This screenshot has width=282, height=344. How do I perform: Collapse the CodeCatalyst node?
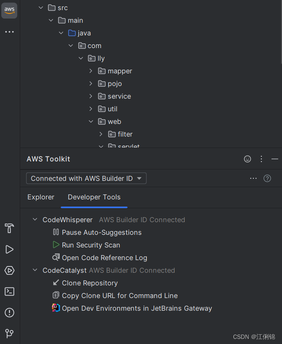pos(35,270)
